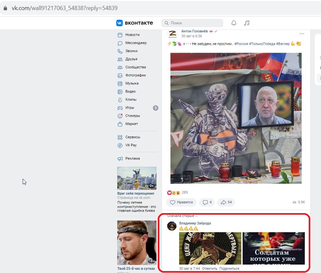Click Поделиться under the comment
Image resolution: width=321 pixels, height=273 pixels.
229,268
